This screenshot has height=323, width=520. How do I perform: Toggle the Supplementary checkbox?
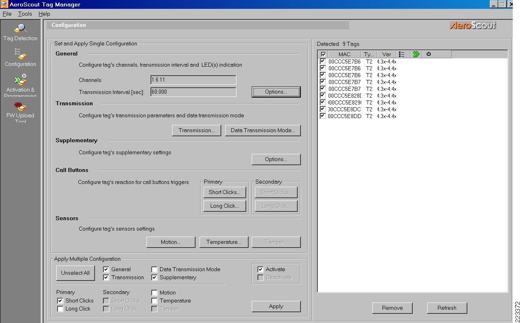tap(154, 277)
